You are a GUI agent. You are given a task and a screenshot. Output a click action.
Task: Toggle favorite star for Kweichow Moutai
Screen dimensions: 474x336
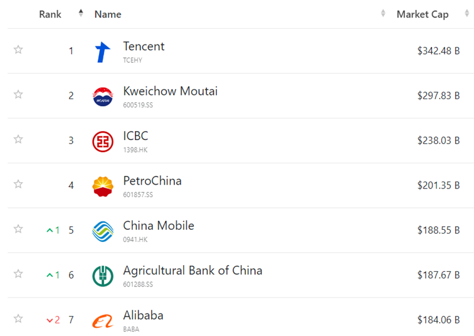click(x=18, y=95)
